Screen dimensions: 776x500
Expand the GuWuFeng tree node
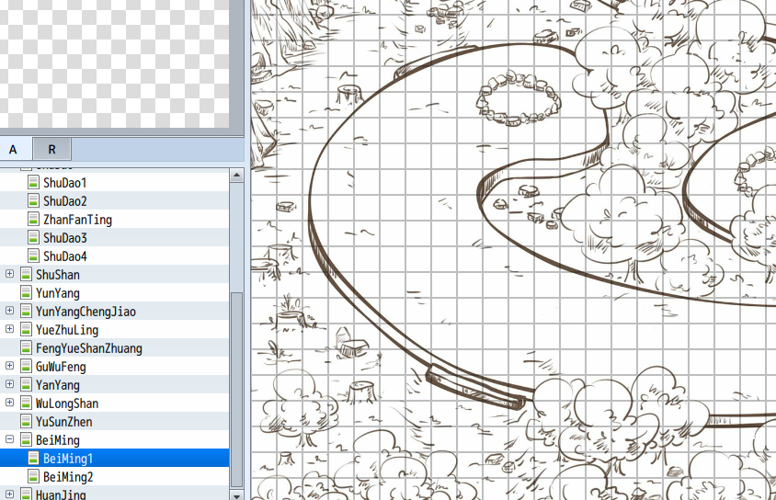(9, 366)
